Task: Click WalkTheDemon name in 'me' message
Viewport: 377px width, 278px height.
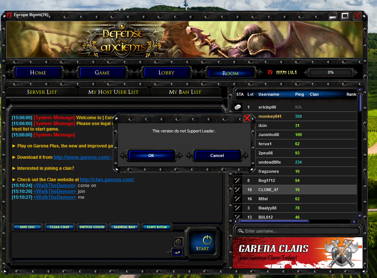Action: (55, 197)
